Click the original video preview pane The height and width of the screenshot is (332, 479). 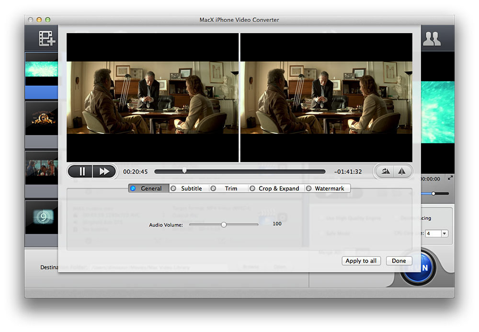click(x=152, y=97)
